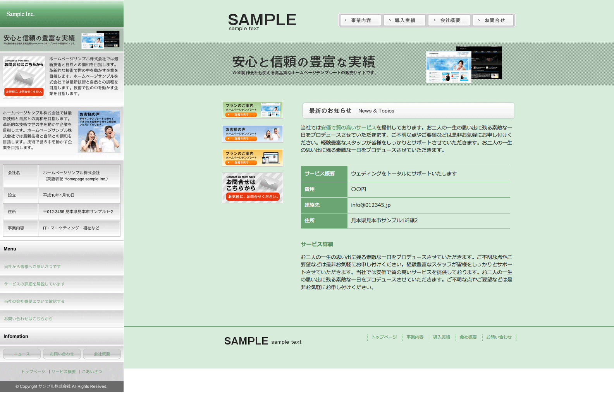This screenshot has height=406, width=614.
Task: Click the footer トップページ link
Action: (384, 337)
